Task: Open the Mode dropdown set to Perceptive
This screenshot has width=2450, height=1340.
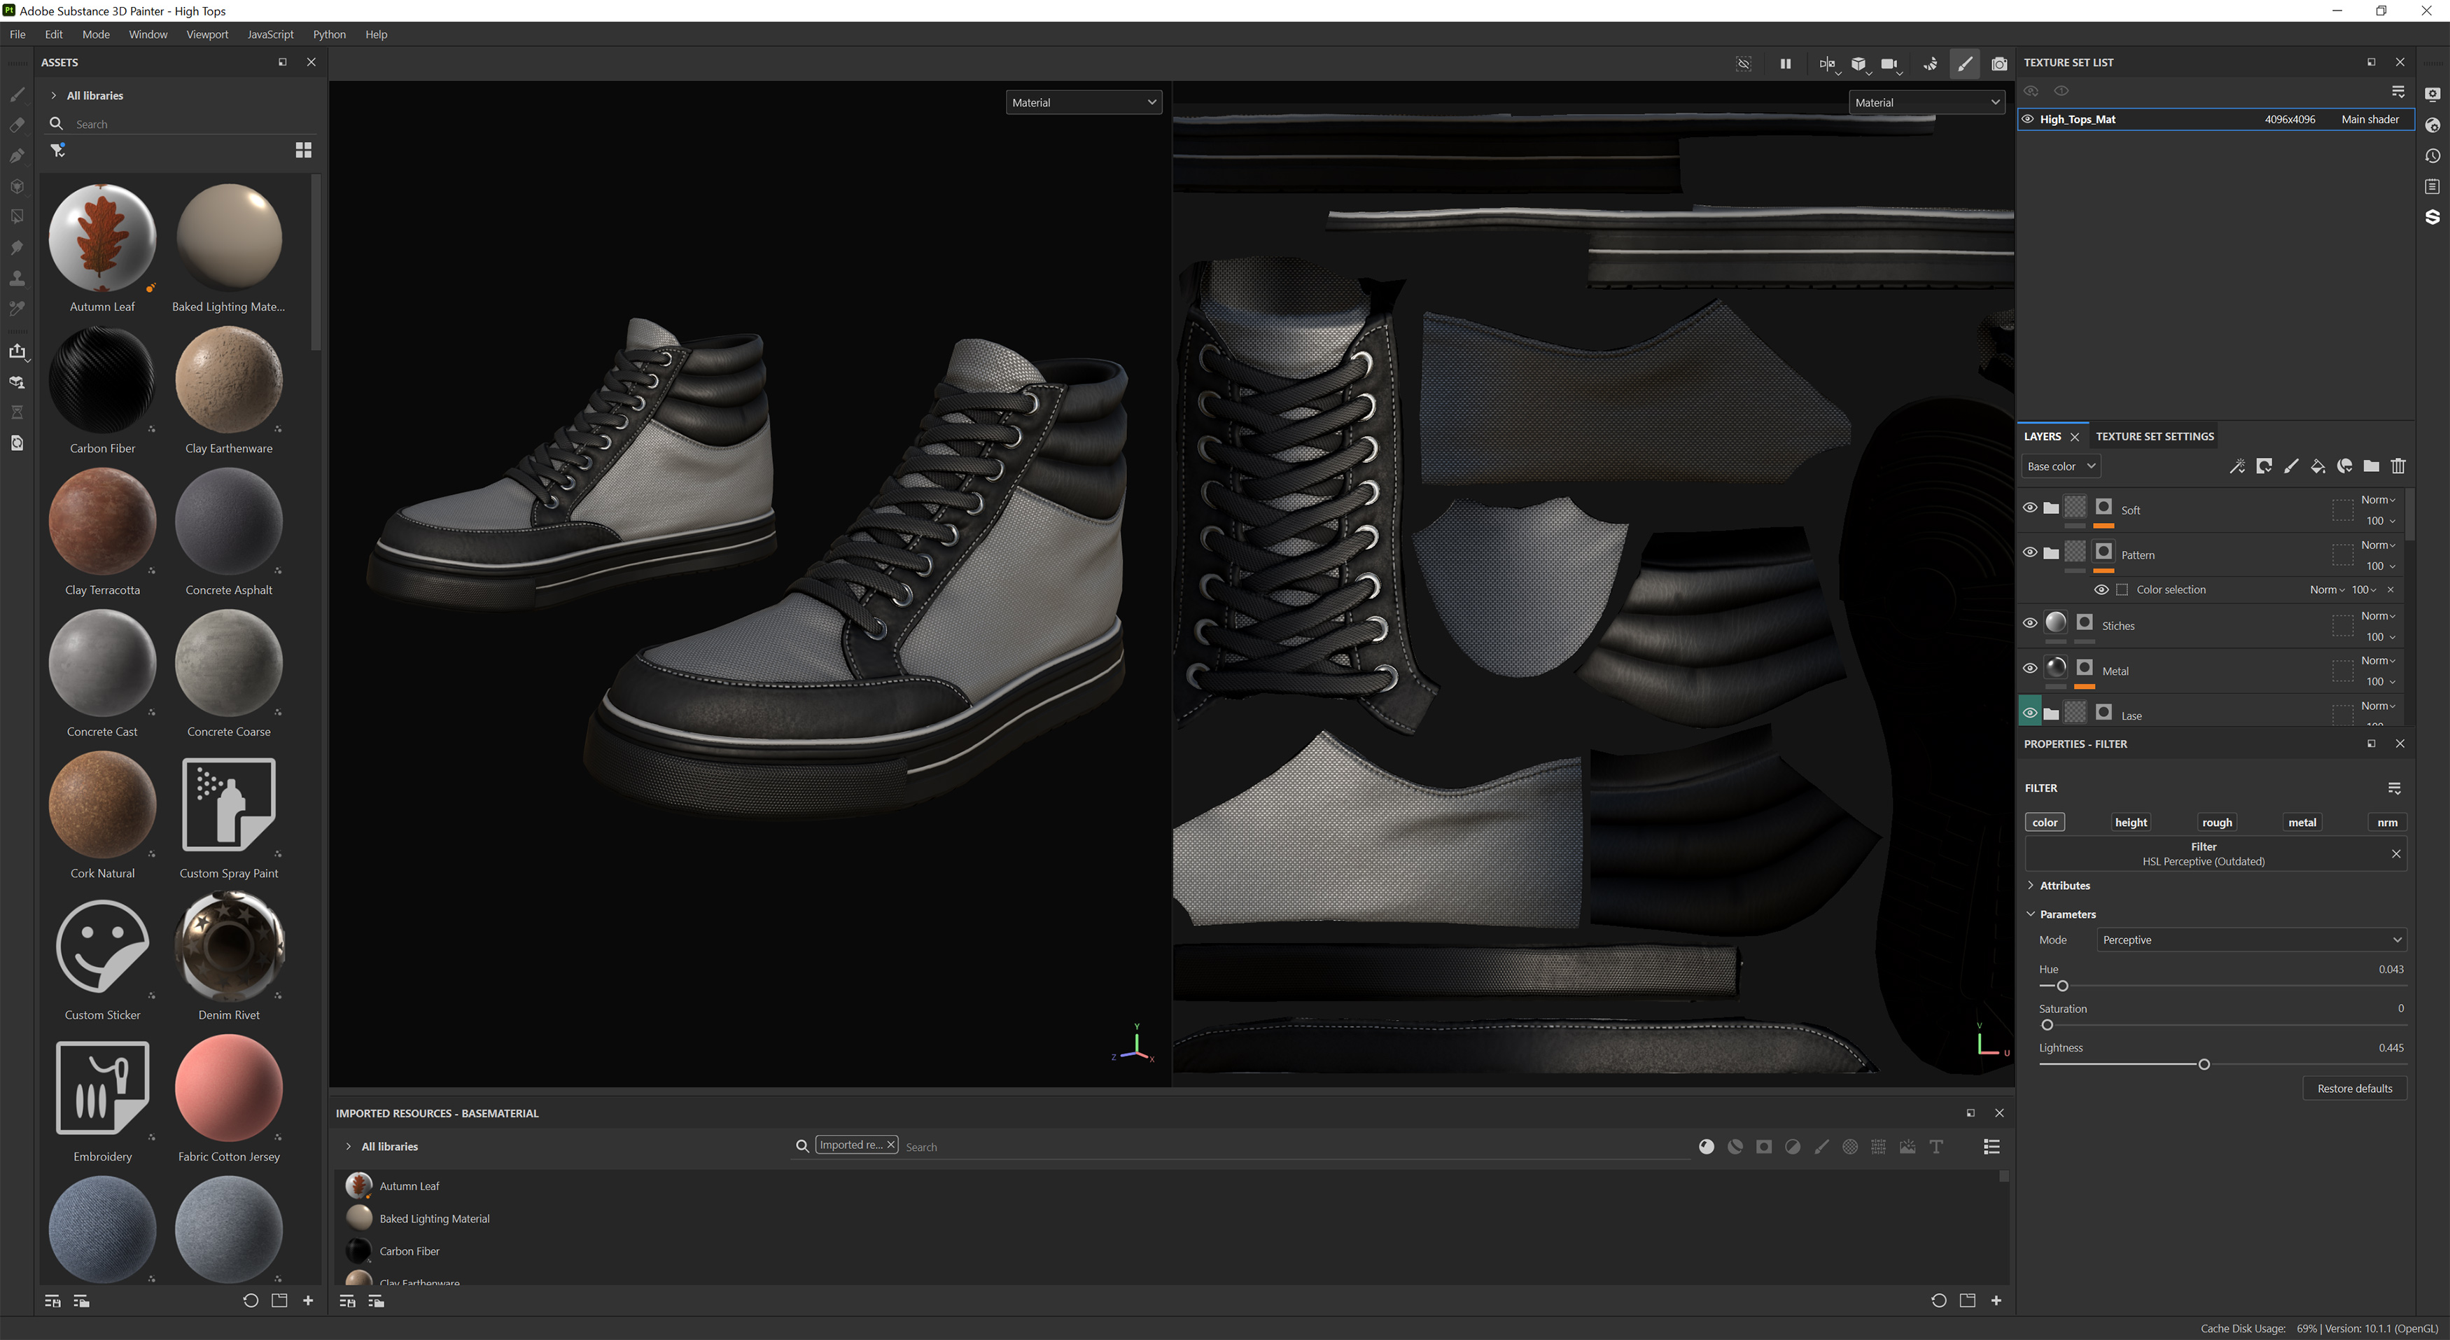Action: [x=2251, y=940]
